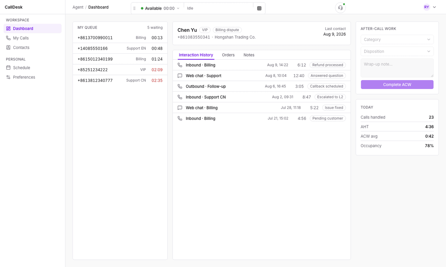Select queue caller +8615012340199
This screenshot has height=267, width=446.
(120, 59)
